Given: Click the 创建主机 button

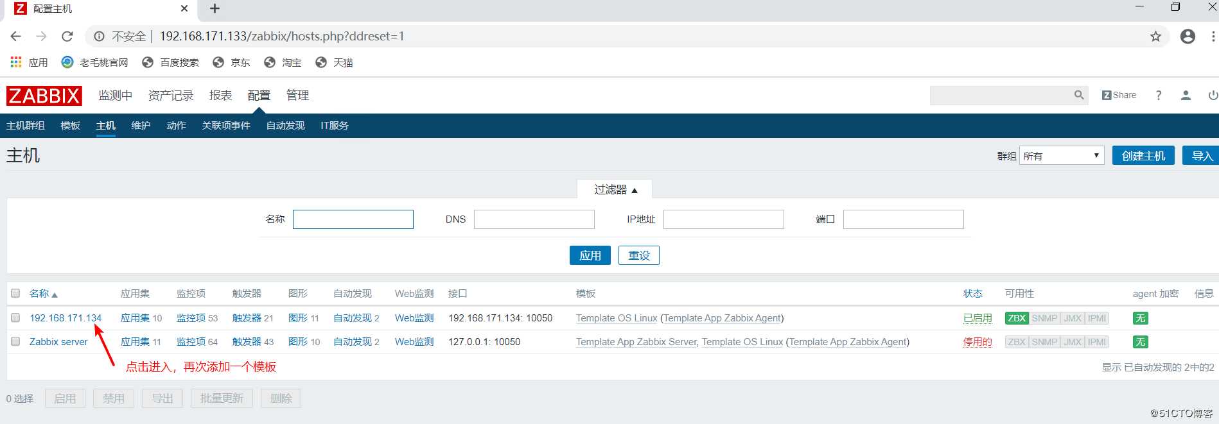Looking at the screenshot, I should point(1143,156).
